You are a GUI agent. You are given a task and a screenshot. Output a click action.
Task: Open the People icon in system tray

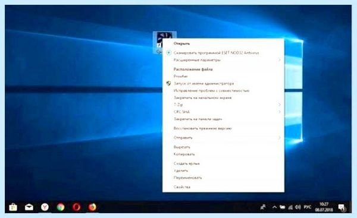click(x=263, y=207)
